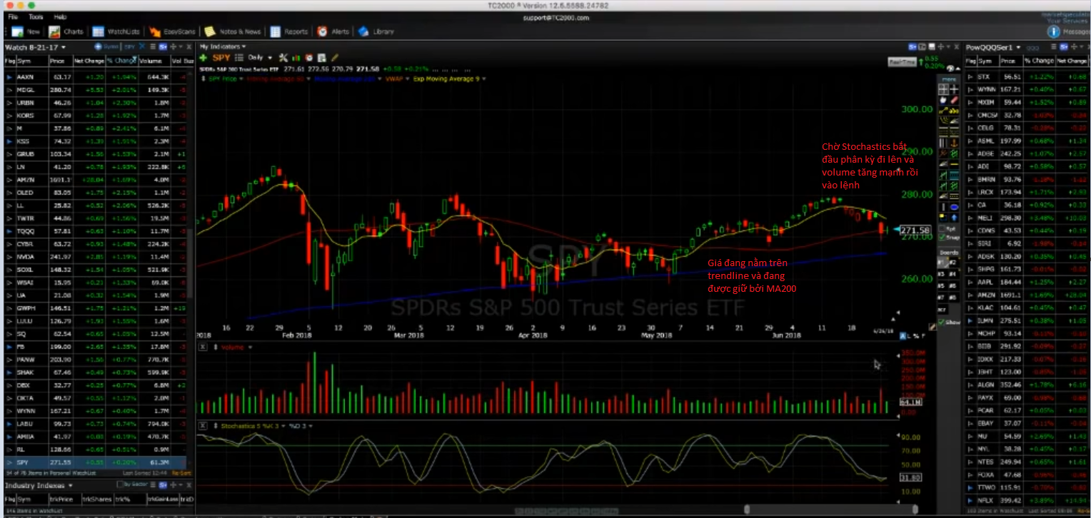Select the pencil drawing icon in chart toolbar
1091x518 pixels.
(335, 58)
